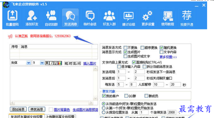Screen dimensions: 214x118
Task: Click the 修改消息 modify message button
Action: click(37, 109)
